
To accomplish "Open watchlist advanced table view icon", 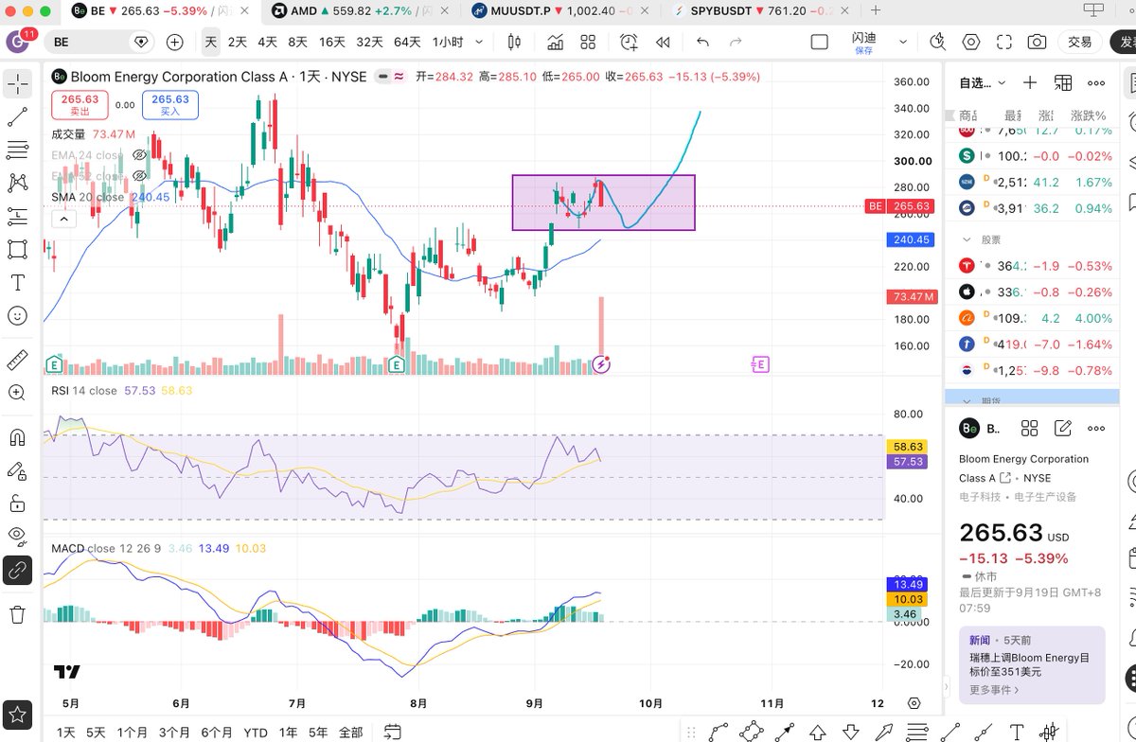I will [x=1063, y=83].
